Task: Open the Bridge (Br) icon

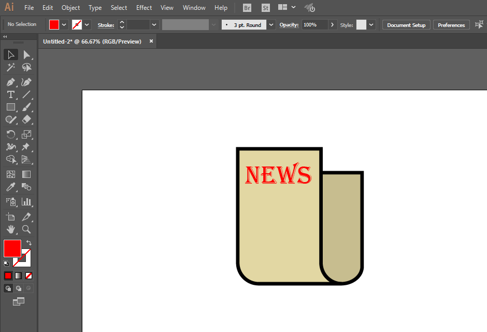Action: [x=247, y=8]
